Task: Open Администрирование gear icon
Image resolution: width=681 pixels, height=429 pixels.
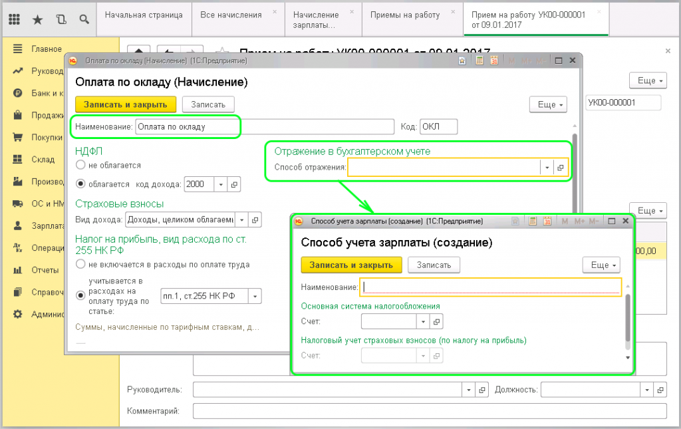Action: click(x=17, y=314)
